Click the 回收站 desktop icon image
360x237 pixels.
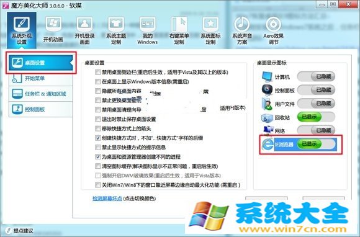coord(267,118)
